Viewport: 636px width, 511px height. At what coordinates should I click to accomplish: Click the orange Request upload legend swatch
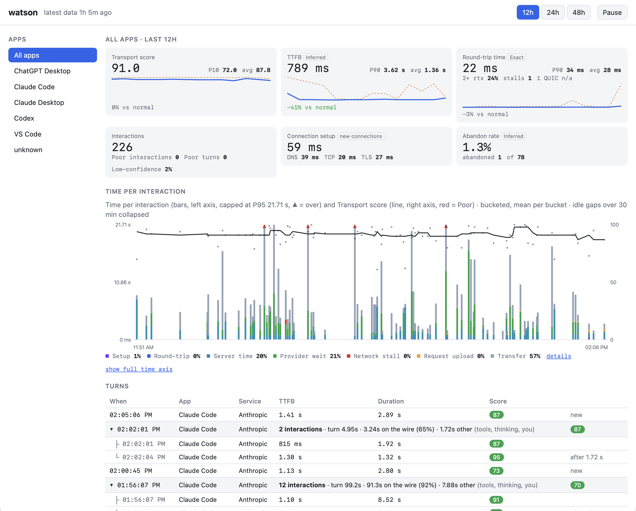(x=419, y=356)
